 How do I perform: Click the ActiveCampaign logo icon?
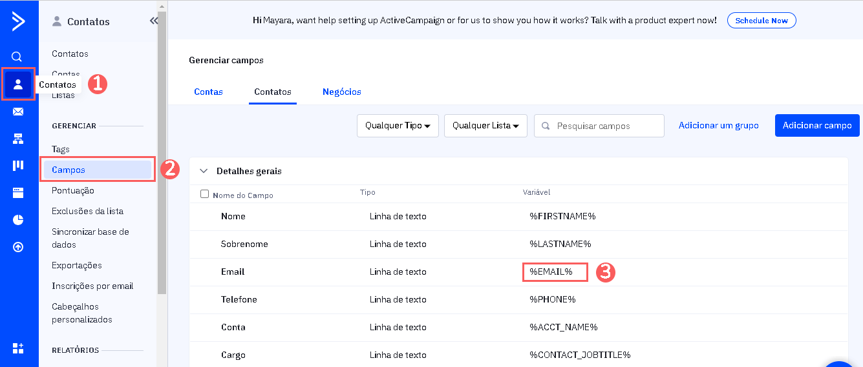point(18,21)
